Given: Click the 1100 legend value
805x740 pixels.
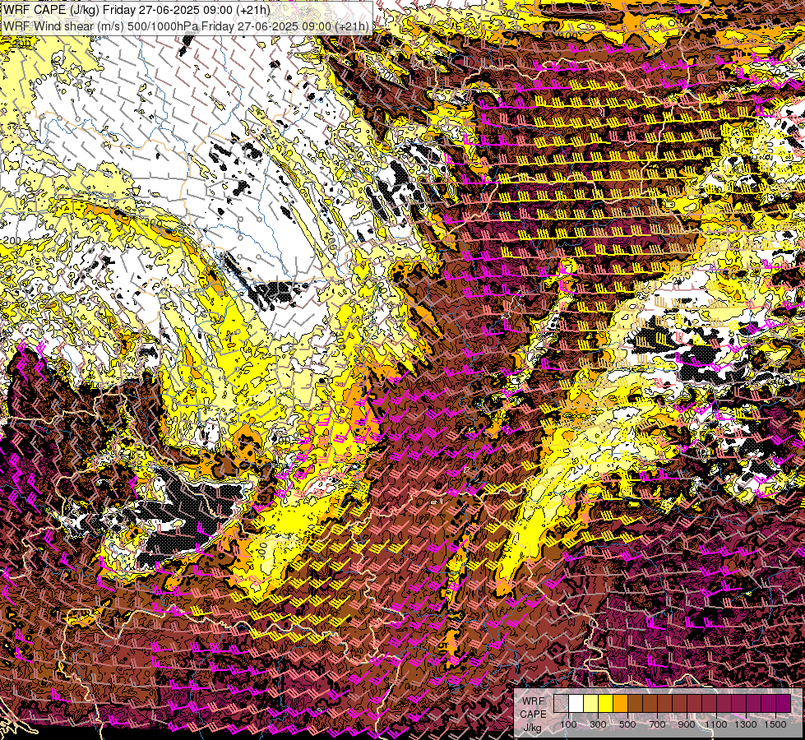Looking at the screenshot, I should pos(716,724).
